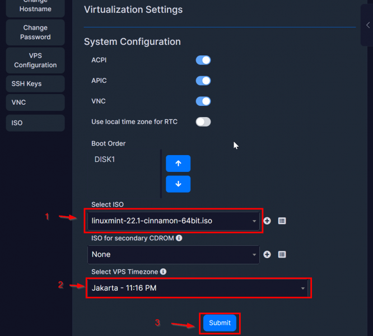Toggle the VNC switch off

click(x=203, y=101)
